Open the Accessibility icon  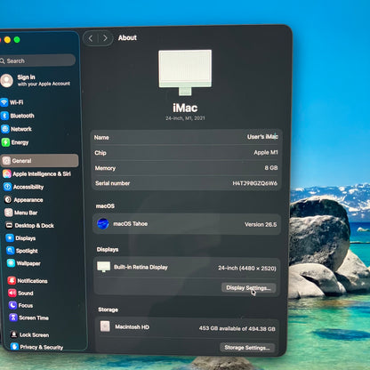8,187
